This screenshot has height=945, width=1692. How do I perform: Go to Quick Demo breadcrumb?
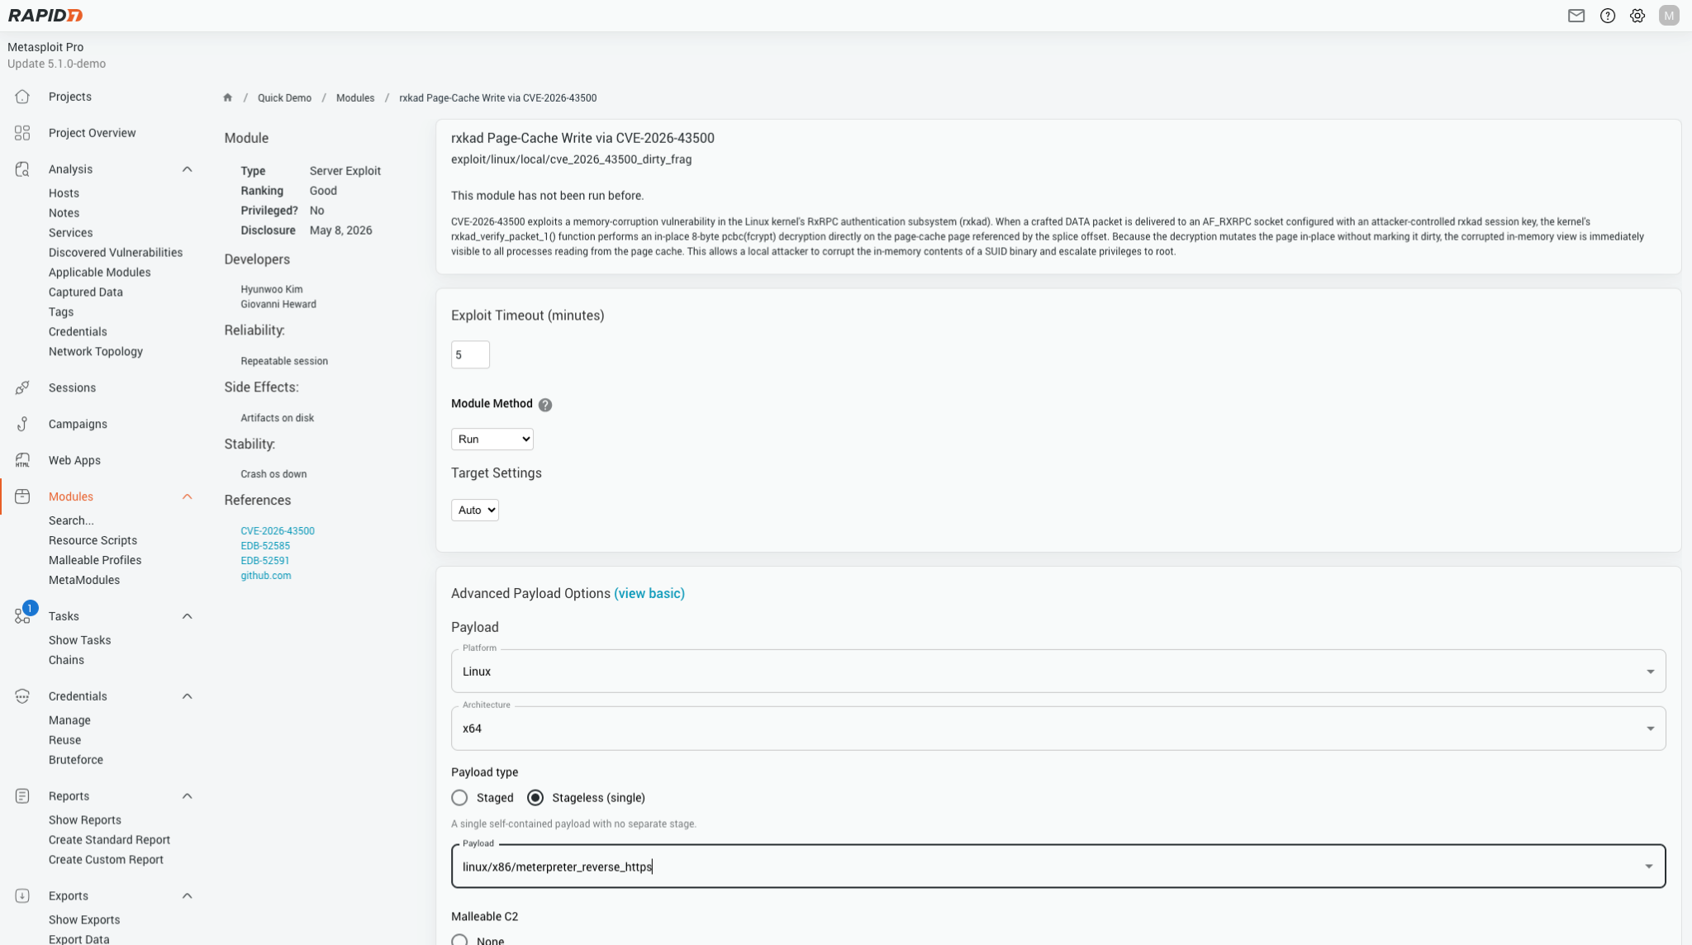284,98
